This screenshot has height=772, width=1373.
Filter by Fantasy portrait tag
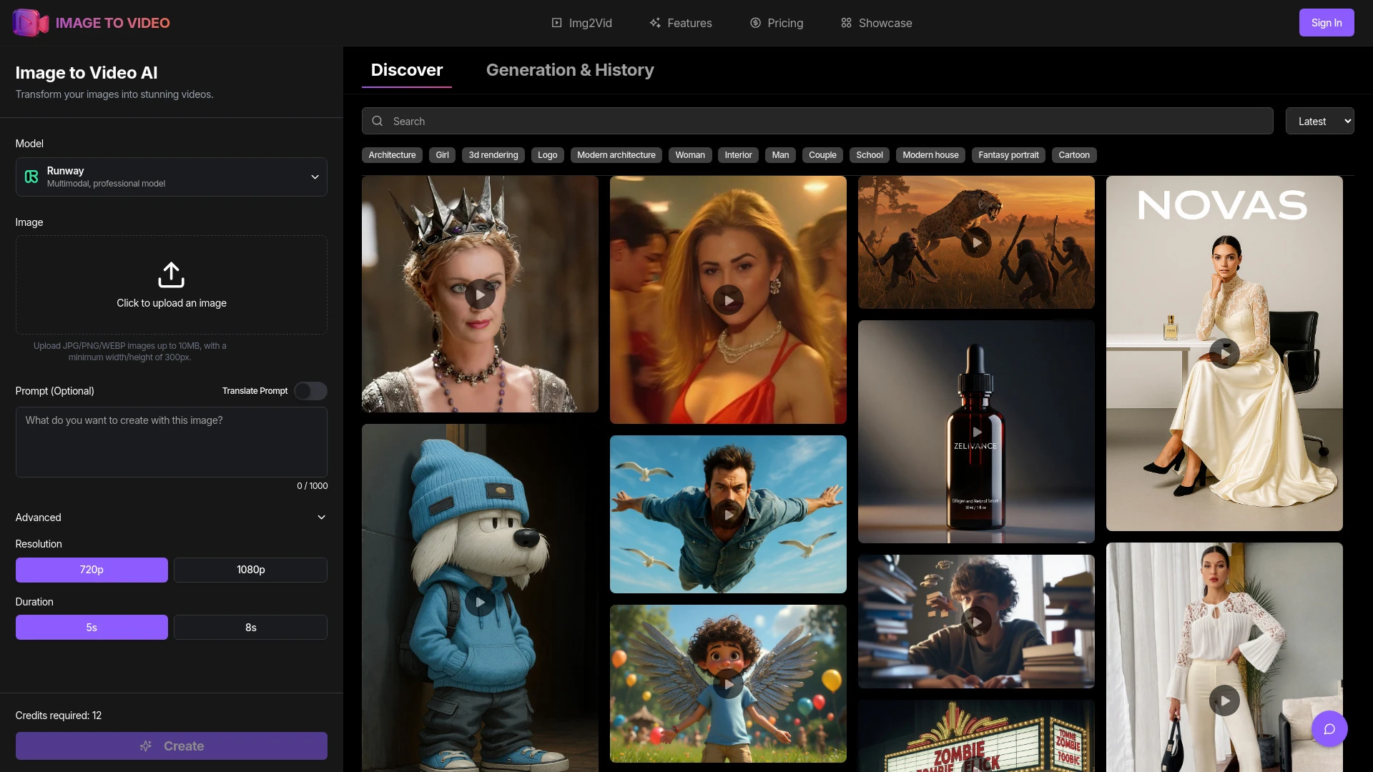click(1008, 155)
